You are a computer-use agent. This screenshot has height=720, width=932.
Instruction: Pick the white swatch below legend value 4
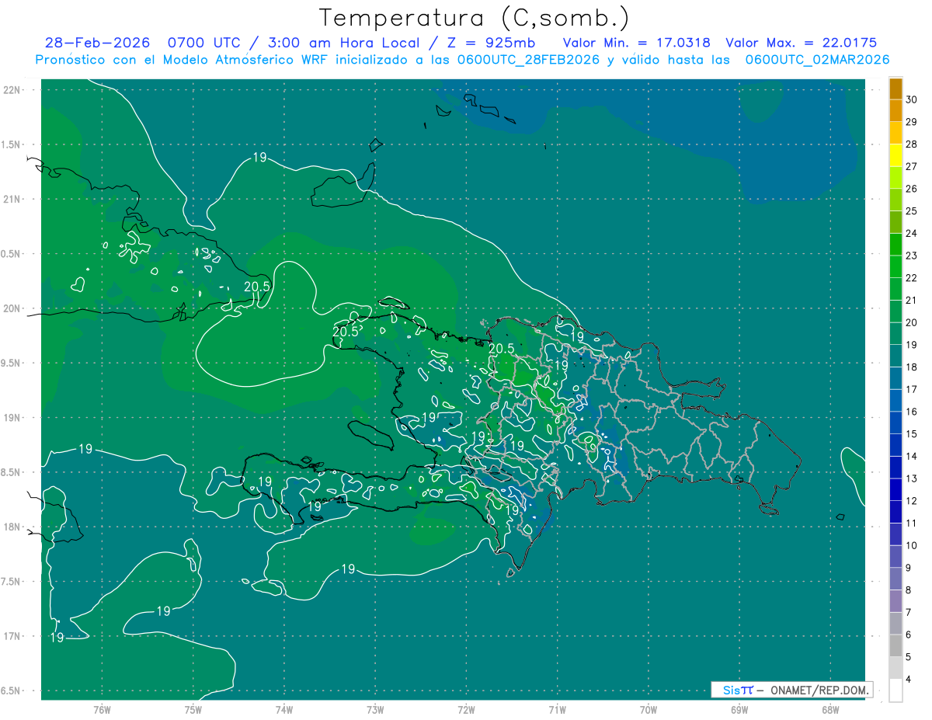(x=895, y=691)
